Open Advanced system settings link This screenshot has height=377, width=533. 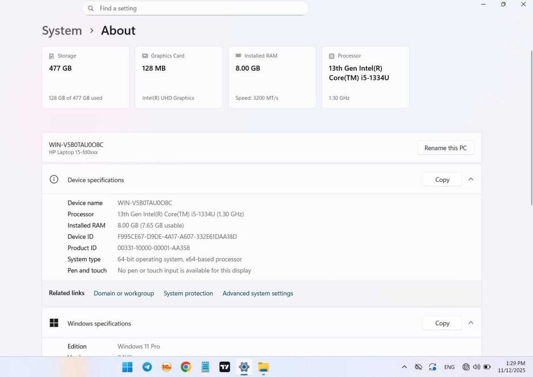(x=258, y=293)
